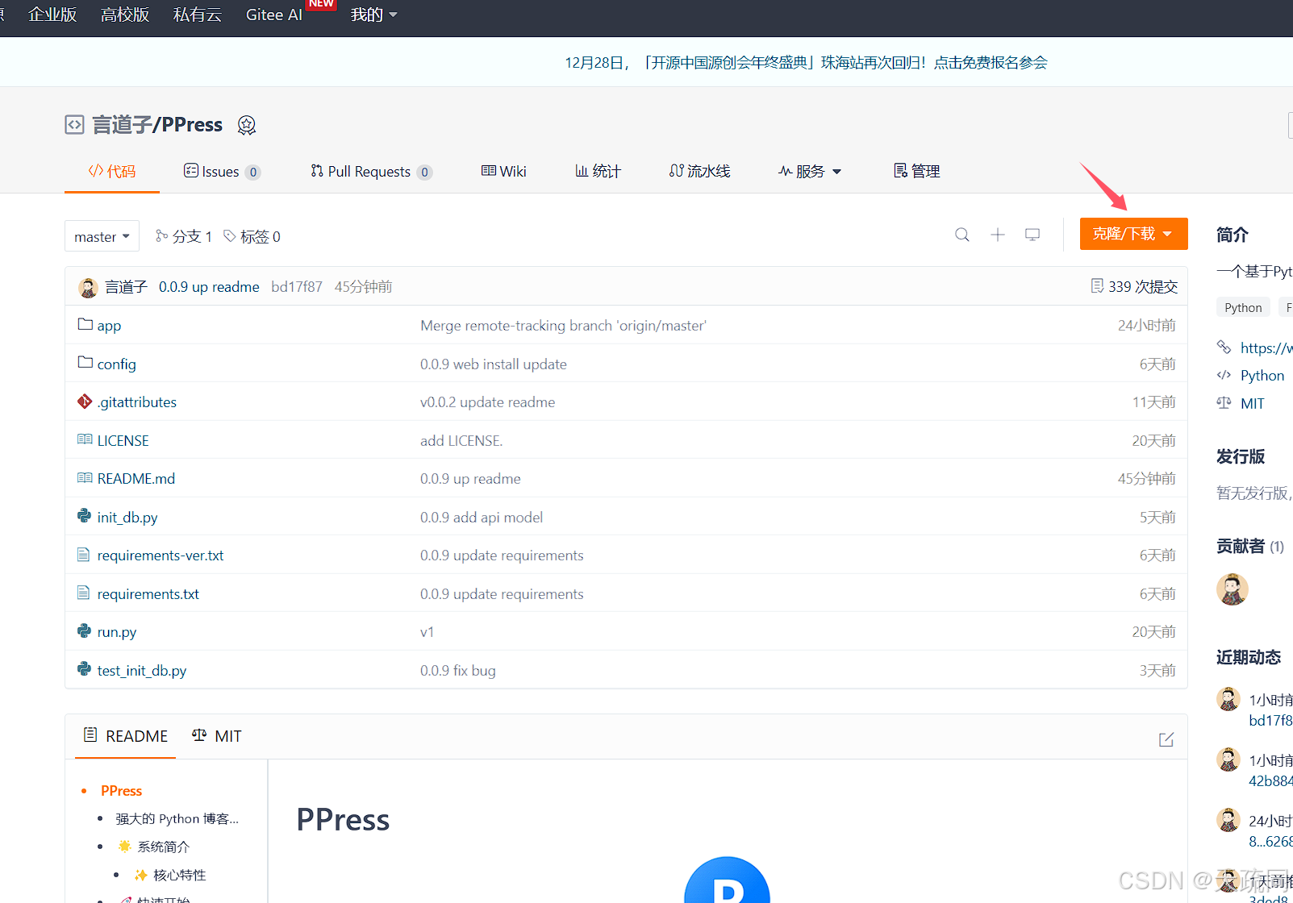Expand the master branch selector
Viewport: 1293px width, 903px height.
[102, 235]
